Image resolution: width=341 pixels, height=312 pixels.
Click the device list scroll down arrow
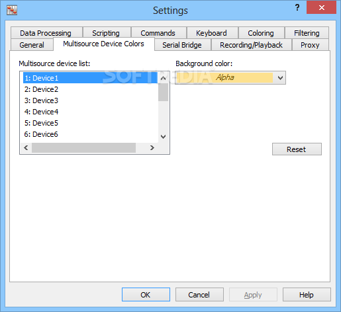pos(164,137)
